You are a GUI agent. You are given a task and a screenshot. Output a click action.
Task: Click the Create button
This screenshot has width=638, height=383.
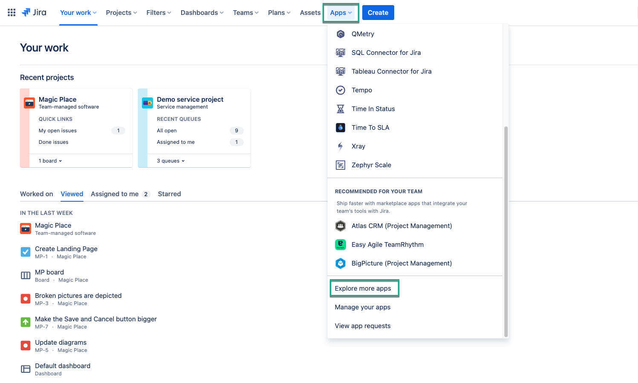tap(378, 12)
